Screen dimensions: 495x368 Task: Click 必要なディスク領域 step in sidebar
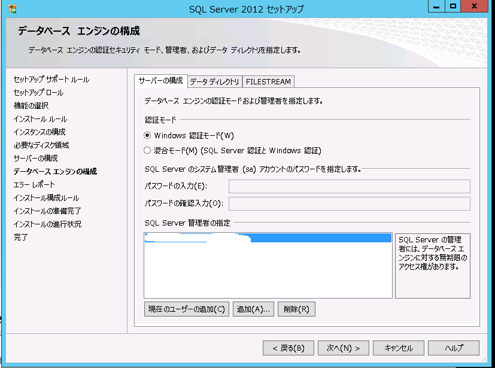click(41, 145)
